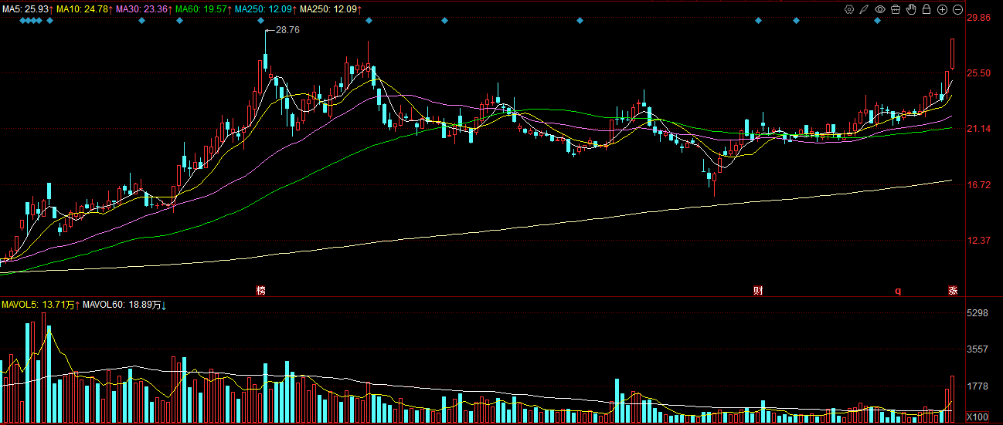The image size is (1003, 425).
Task: Click the 5298 volume axis label
Action: point(978,313)
